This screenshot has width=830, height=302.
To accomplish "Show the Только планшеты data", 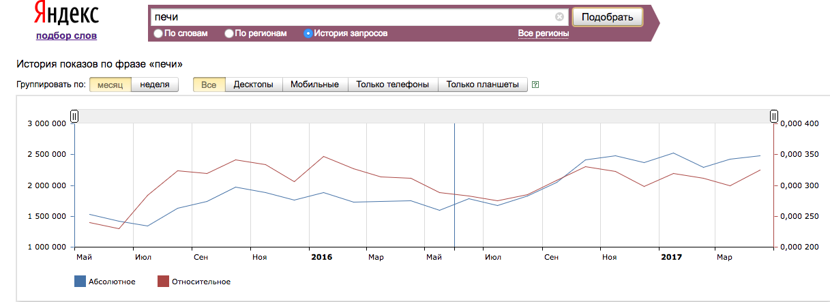I will click(483, 85).
